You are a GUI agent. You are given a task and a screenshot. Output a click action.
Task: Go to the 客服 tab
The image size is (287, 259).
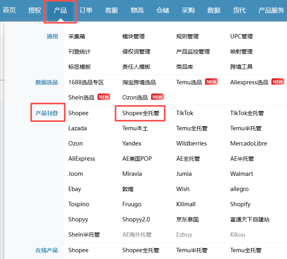coord(112,10)
